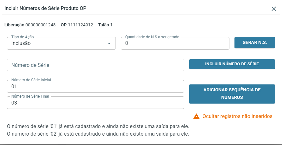Click the Liberação number 000000001248
The image size is (282, 145).
[41, 25]
